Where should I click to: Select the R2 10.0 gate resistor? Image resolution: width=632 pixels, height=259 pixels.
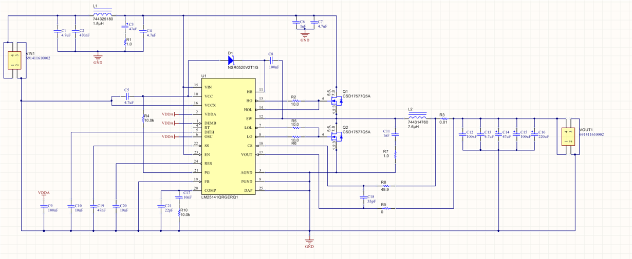(295, 101)
